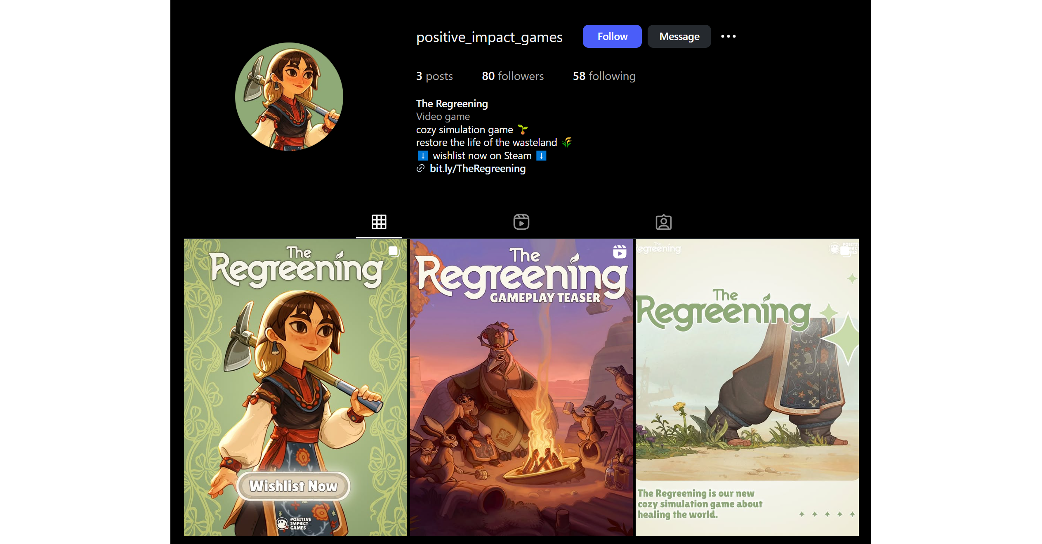Open the healing the world post
The height and width of the screenshot is (544, 1042).
747,387
